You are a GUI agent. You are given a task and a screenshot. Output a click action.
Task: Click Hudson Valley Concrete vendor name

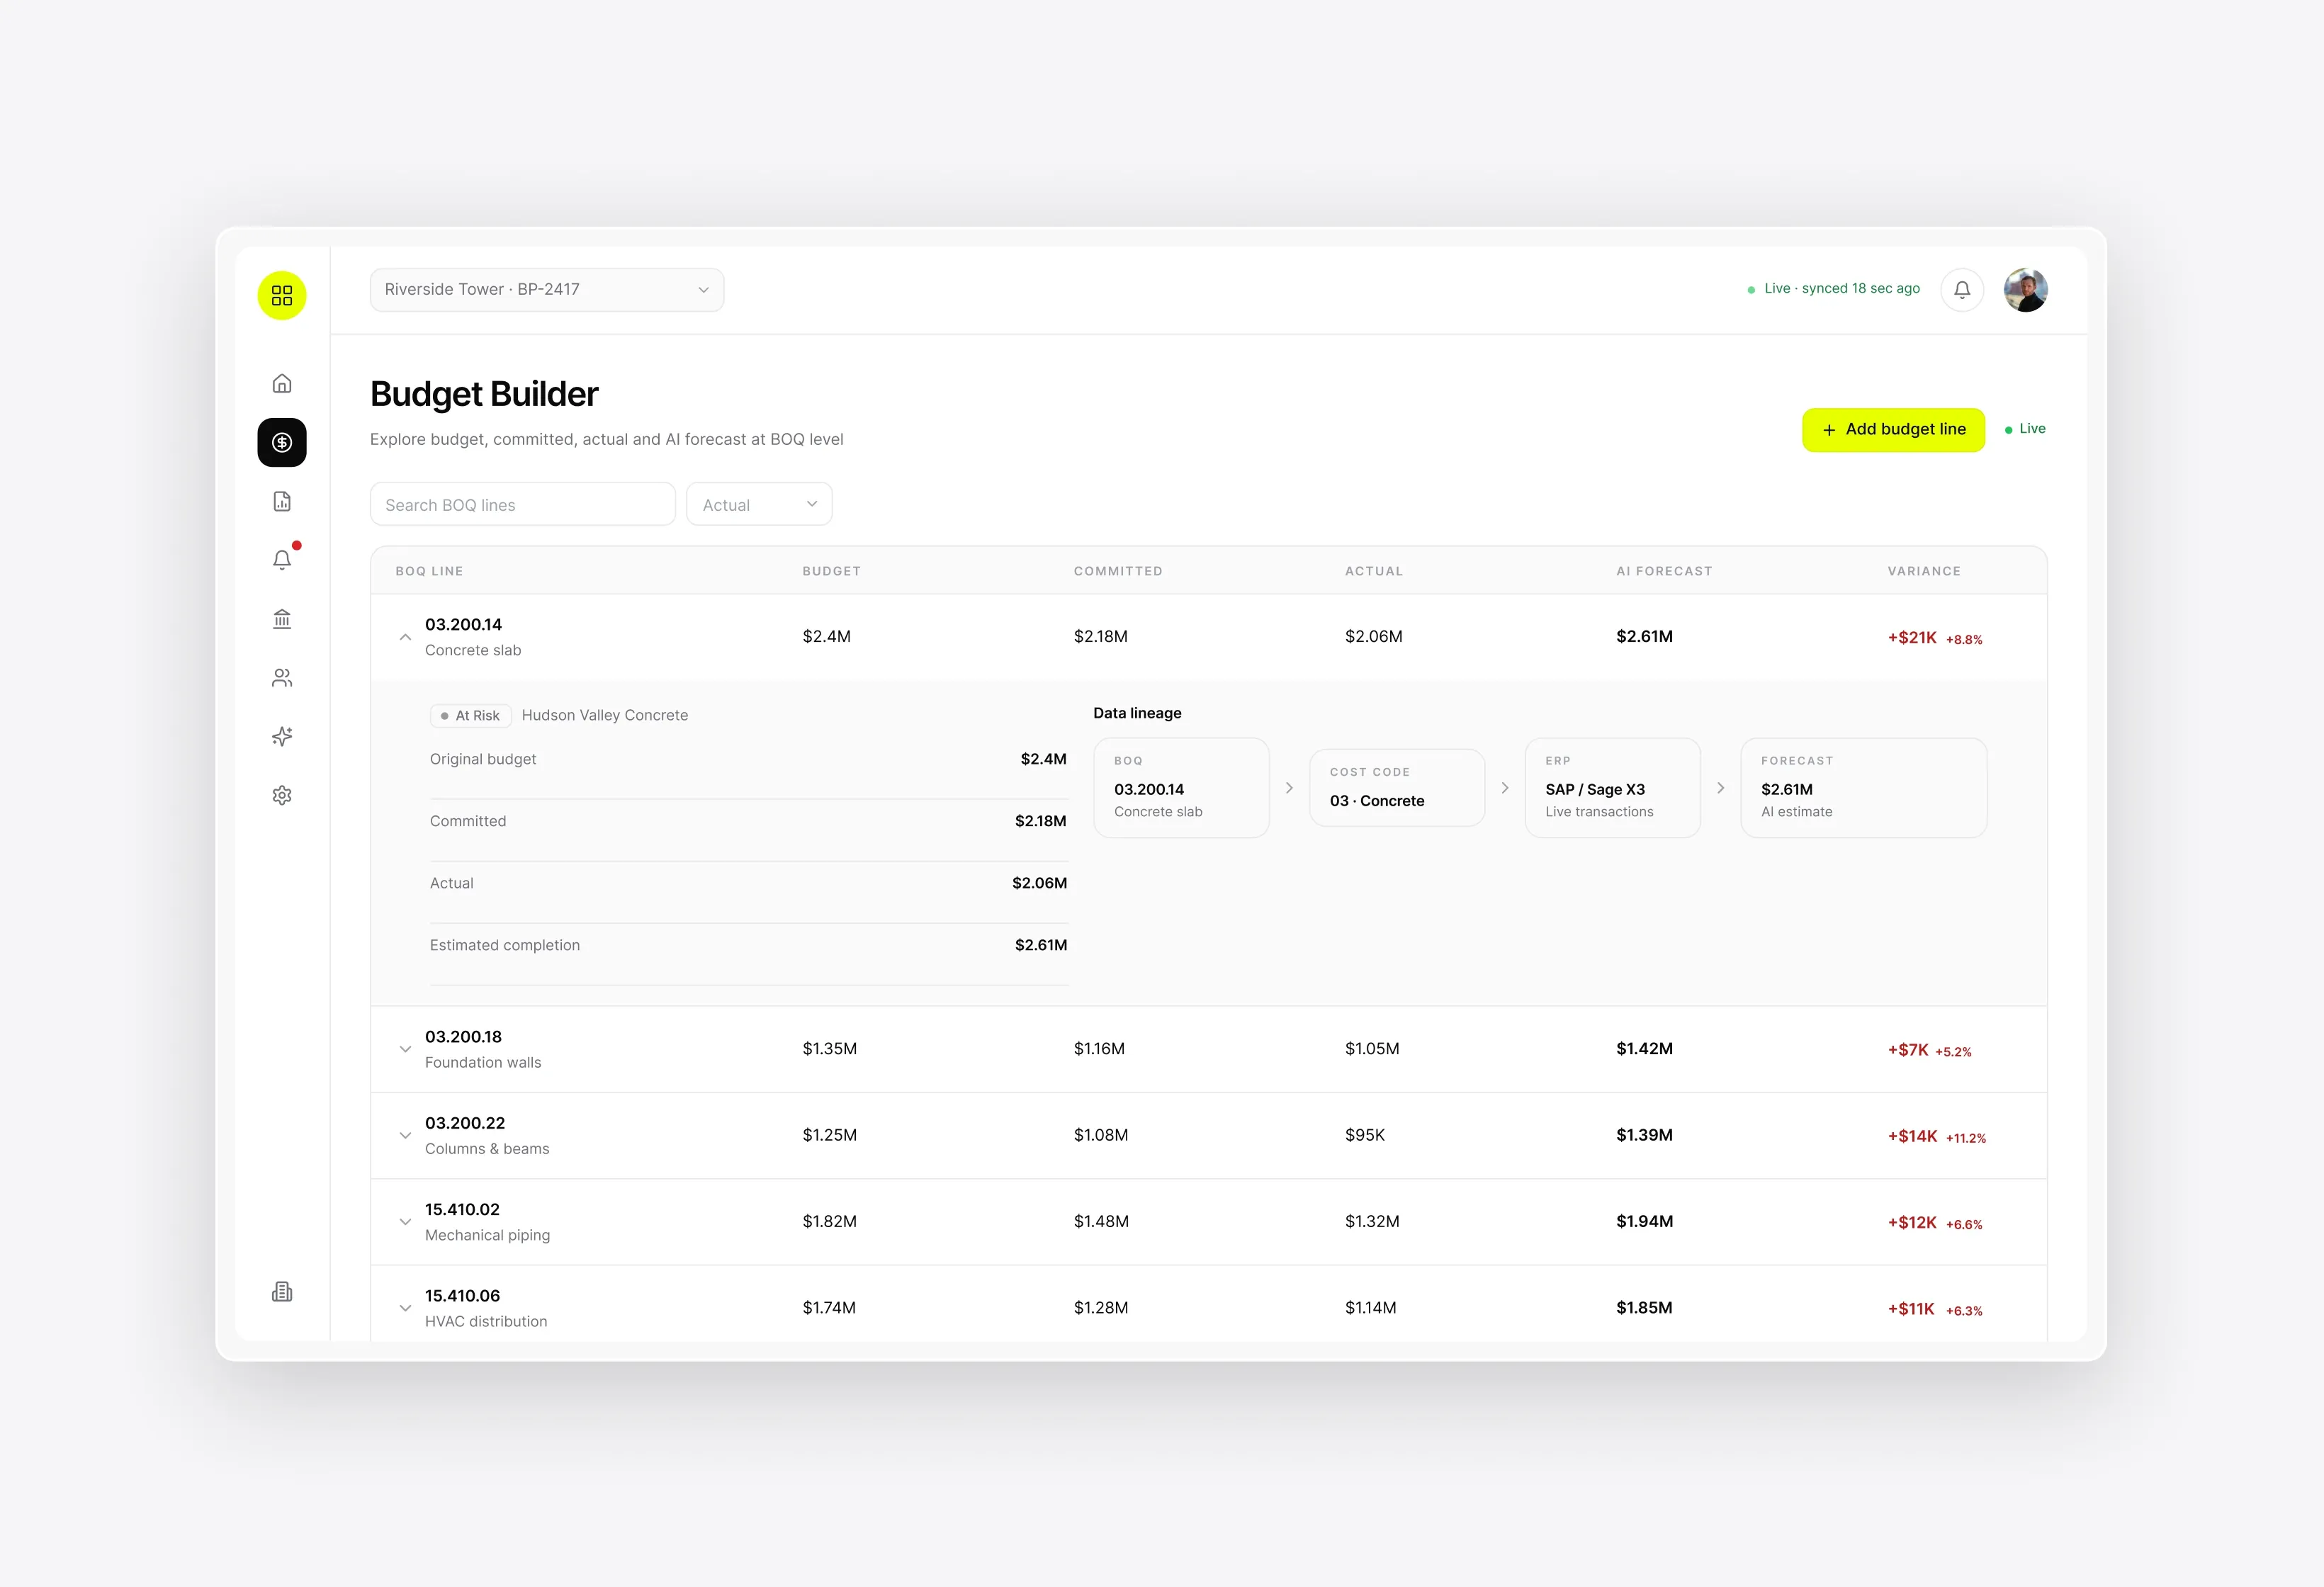point(605,715)
